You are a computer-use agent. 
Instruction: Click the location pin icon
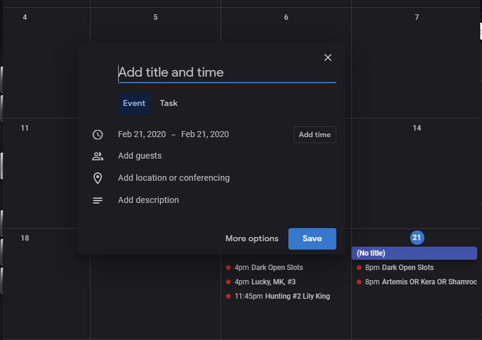click(98, 178)
